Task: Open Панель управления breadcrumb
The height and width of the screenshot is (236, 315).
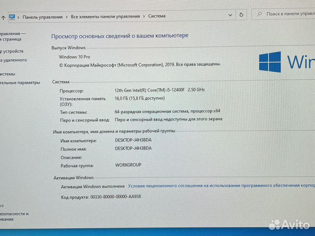Action: point(42,17)
